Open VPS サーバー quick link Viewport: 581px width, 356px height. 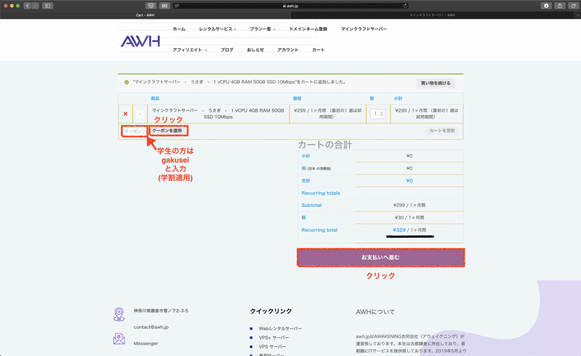coord(272,347)
